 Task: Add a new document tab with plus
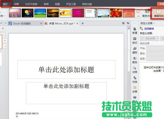coord(83,23)
